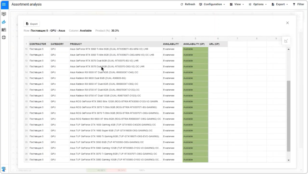Click the vertical scrollbar thumb
This screenshot has width=308, height=174.
[x=289, y=116]
